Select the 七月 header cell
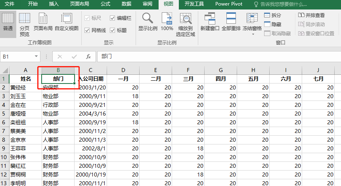 tap(318, 79)
